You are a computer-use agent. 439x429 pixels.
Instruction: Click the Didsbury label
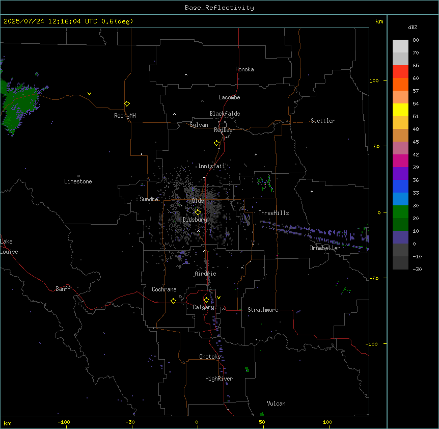tap(195, 220)
